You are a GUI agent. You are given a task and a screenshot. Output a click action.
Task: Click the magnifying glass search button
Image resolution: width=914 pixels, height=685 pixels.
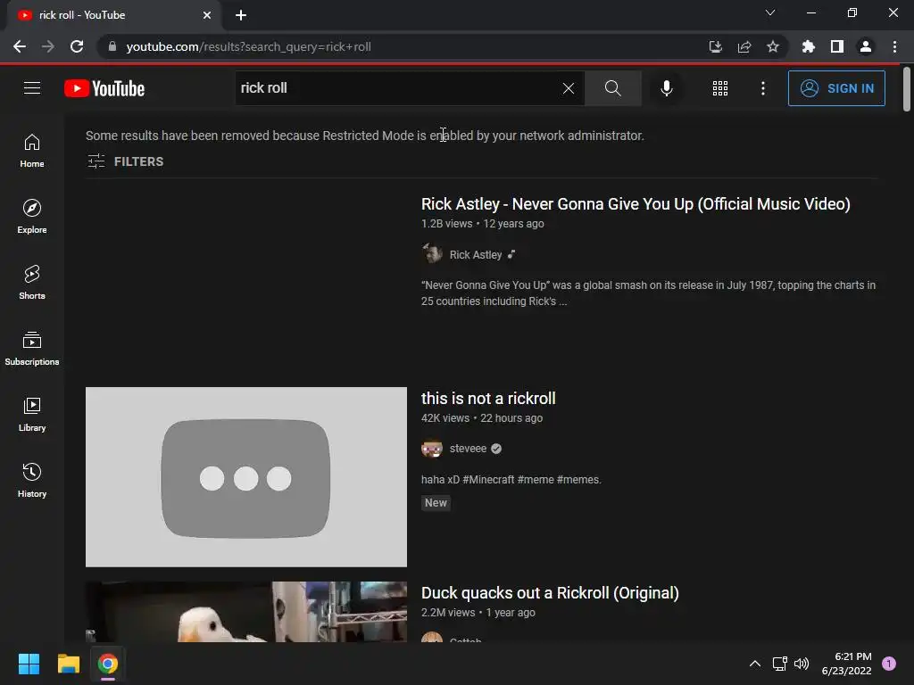[612, 88]
